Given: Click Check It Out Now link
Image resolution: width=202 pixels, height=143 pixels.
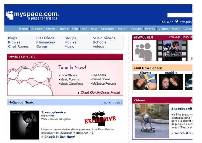Looking at the screenshot, I should tap(60, 137).
